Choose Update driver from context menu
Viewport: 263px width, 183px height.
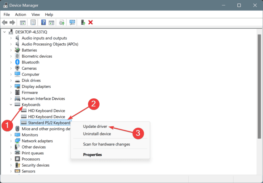[95, 126]
